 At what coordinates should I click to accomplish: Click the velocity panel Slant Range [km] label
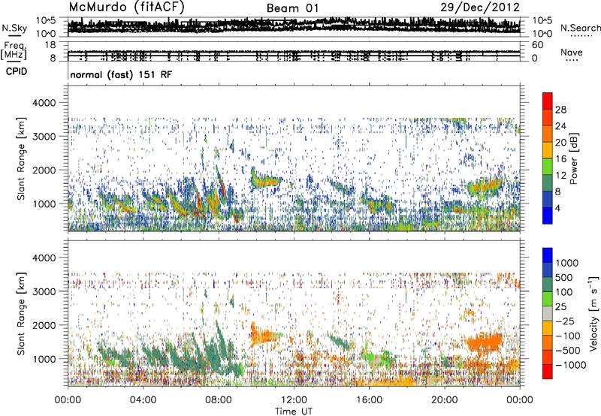(x=21, y=314)
